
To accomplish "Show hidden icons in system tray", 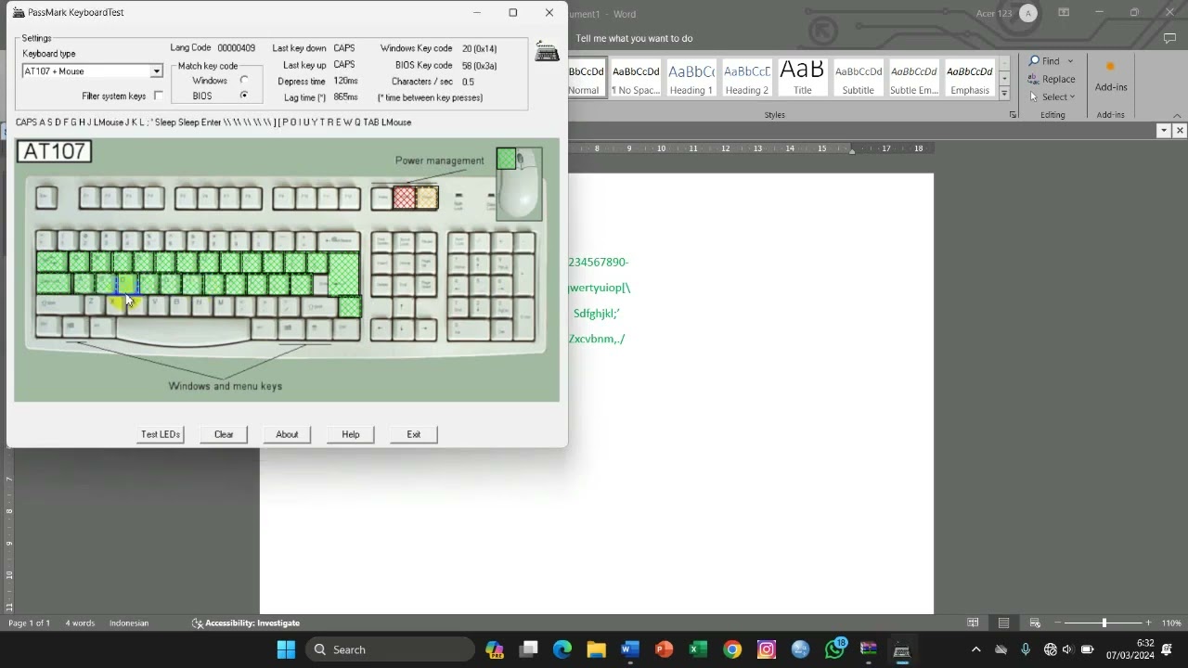I will coord(975,649).
